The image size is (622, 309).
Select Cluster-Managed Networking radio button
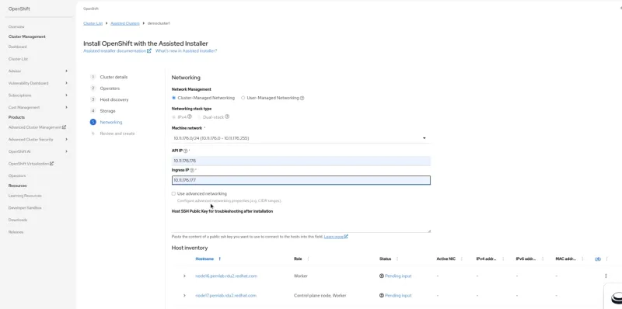(173, 98)
